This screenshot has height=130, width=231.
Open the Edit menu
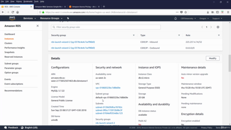7,1
